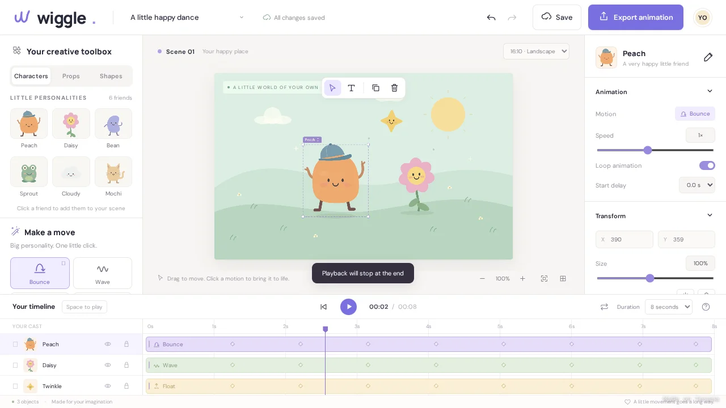The width and height of the screenshot is (726, 408).
Task: Select the pointer tool on the canvas toolbar
Action: coord(332,88)
